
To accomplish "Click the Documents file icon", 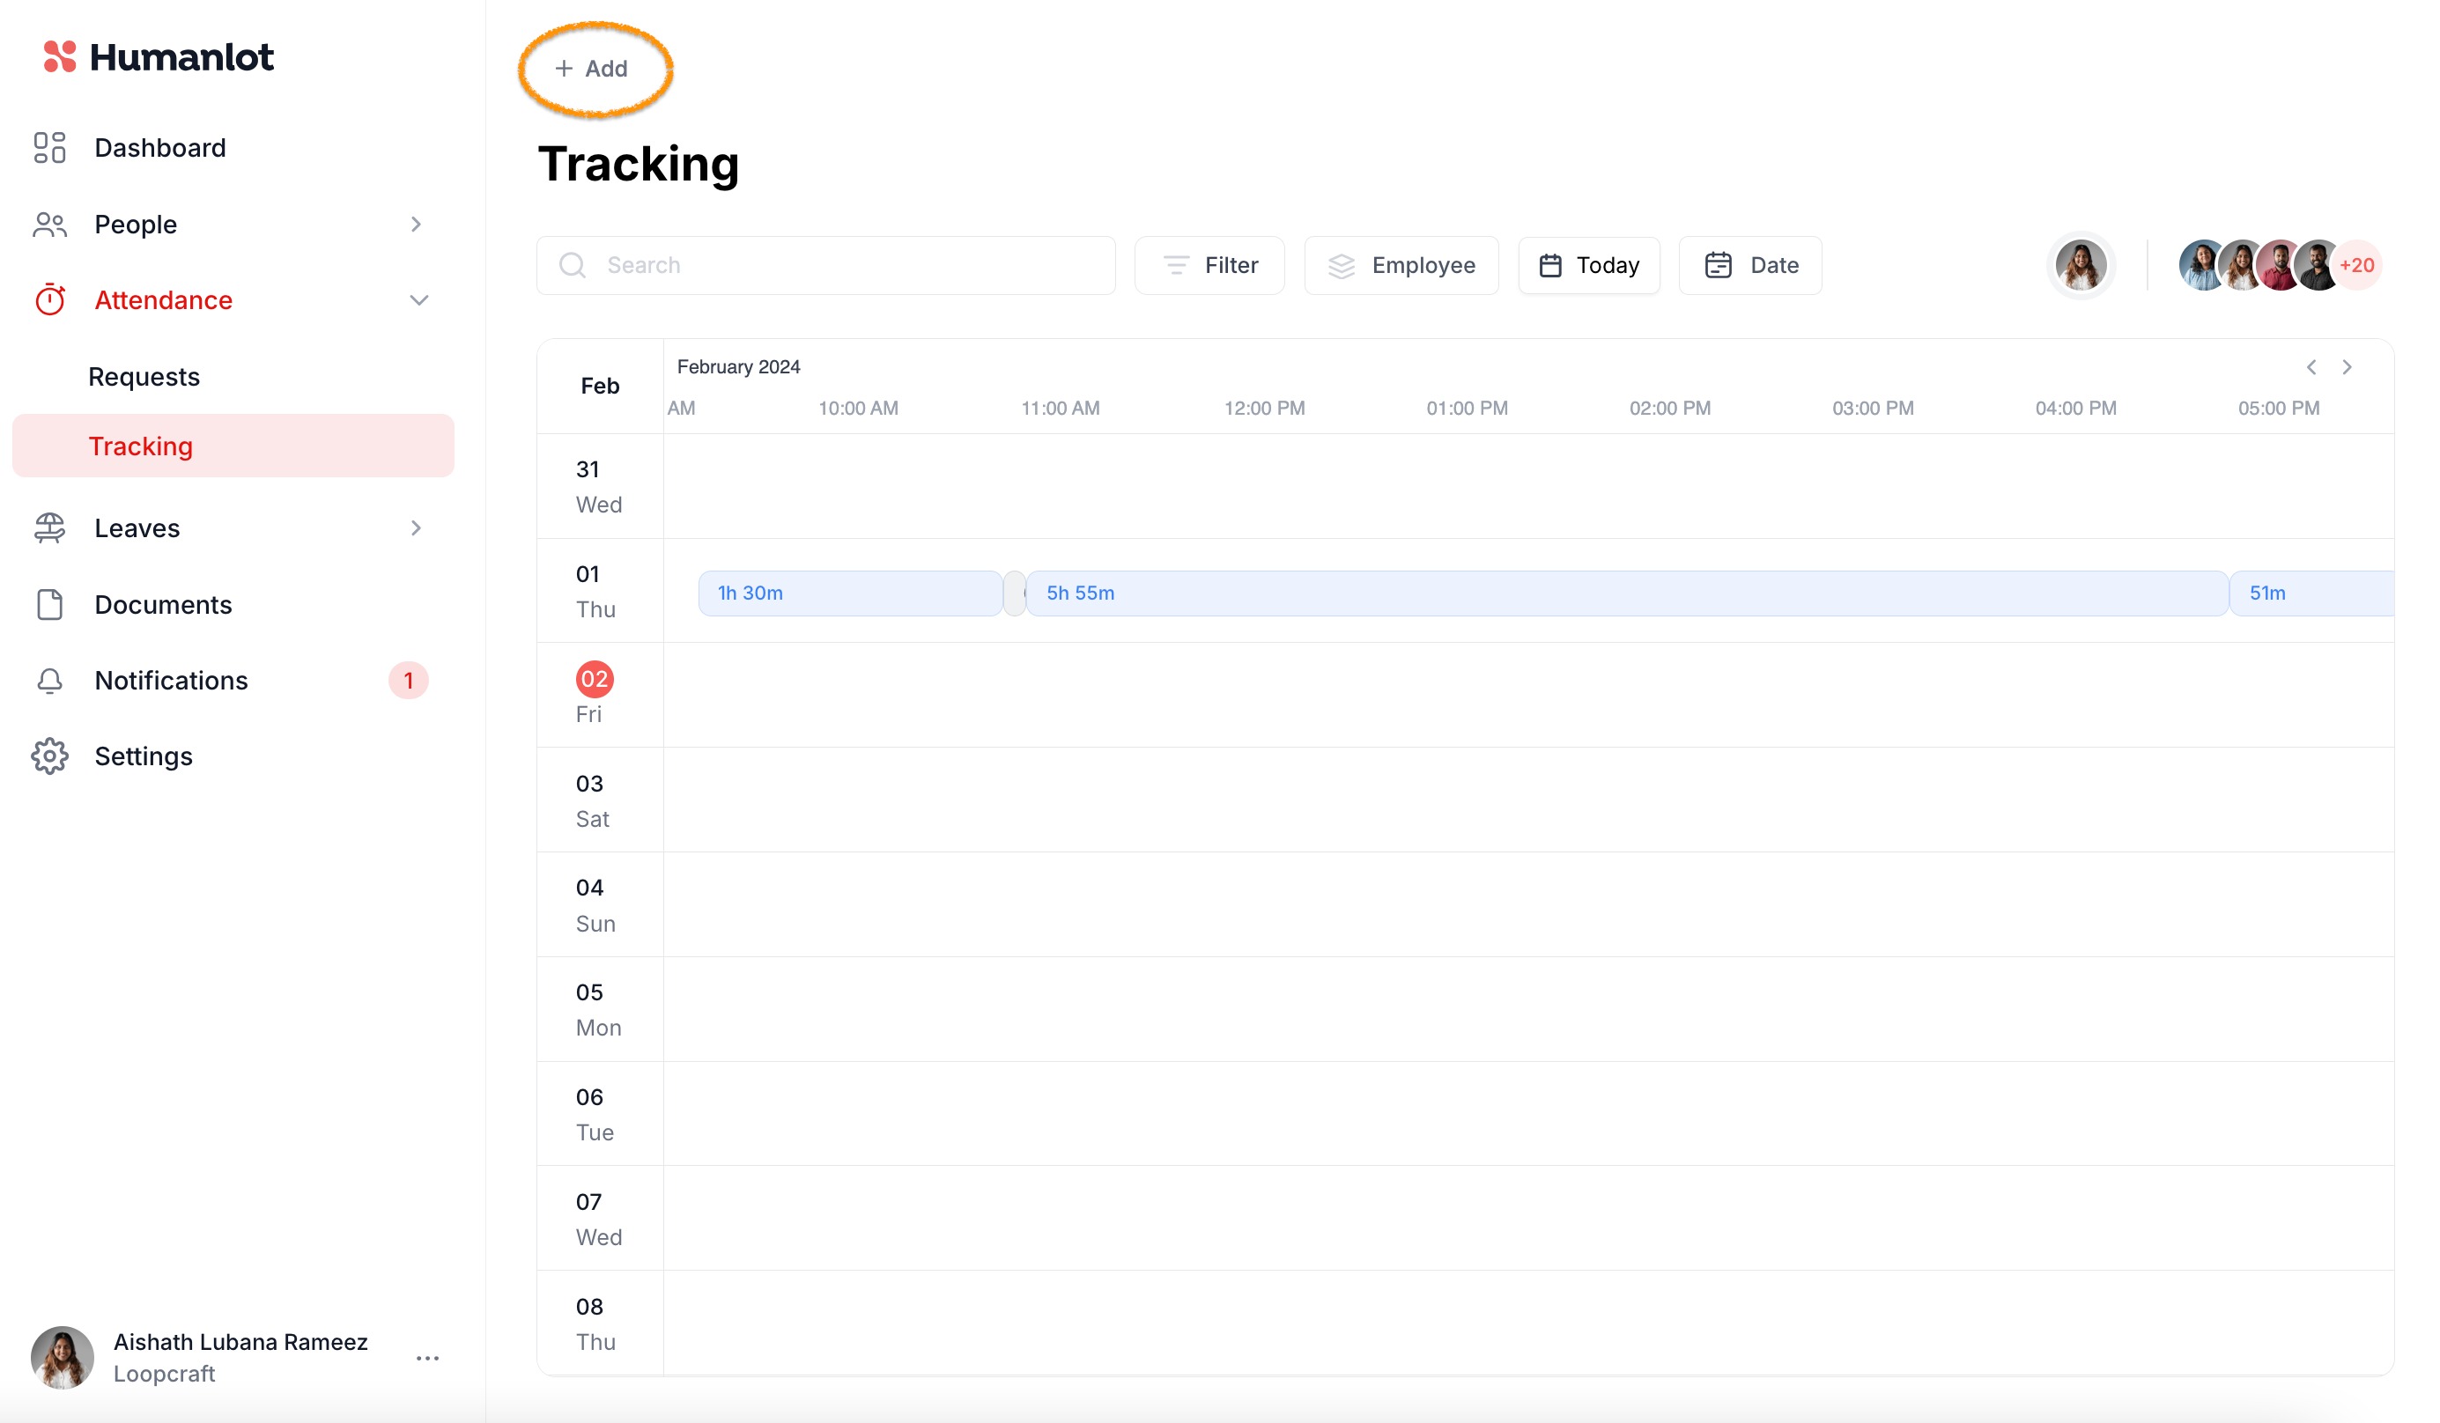I will [x=49, y=604].
